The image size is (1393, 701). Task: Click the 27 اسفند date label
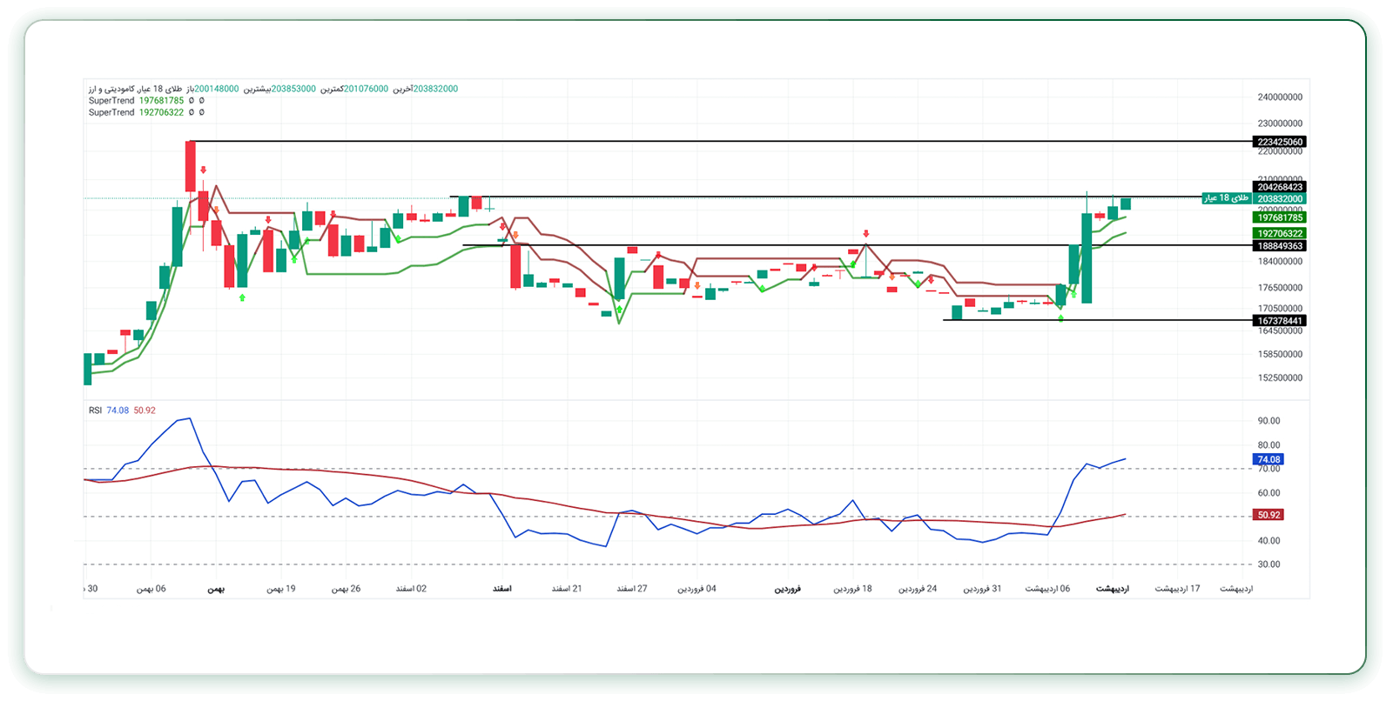click(x=632, y=589)
